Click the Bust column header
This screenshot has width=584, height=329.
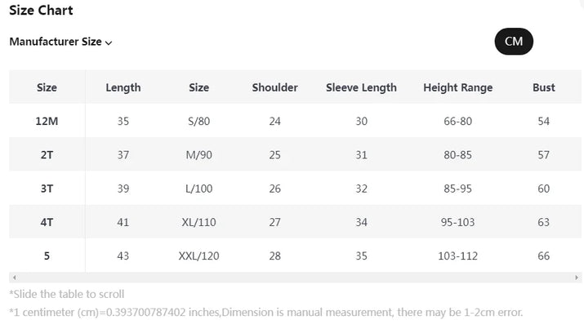click(x=543, y=87)
